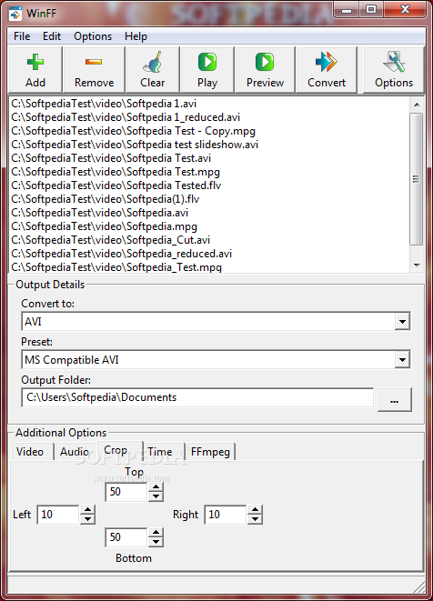Close the WinFF window
This screenshot has height=601, width=433.
tap(405, 10)
